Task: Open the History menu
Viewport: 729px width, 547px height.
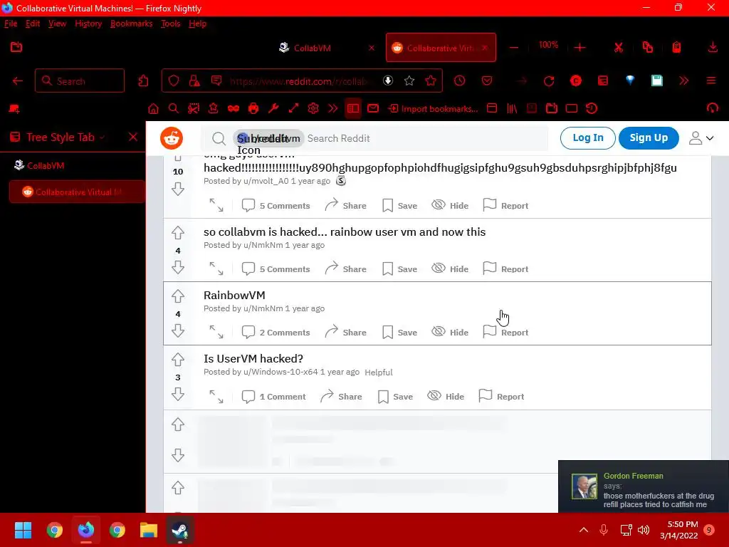Action: 88,24
